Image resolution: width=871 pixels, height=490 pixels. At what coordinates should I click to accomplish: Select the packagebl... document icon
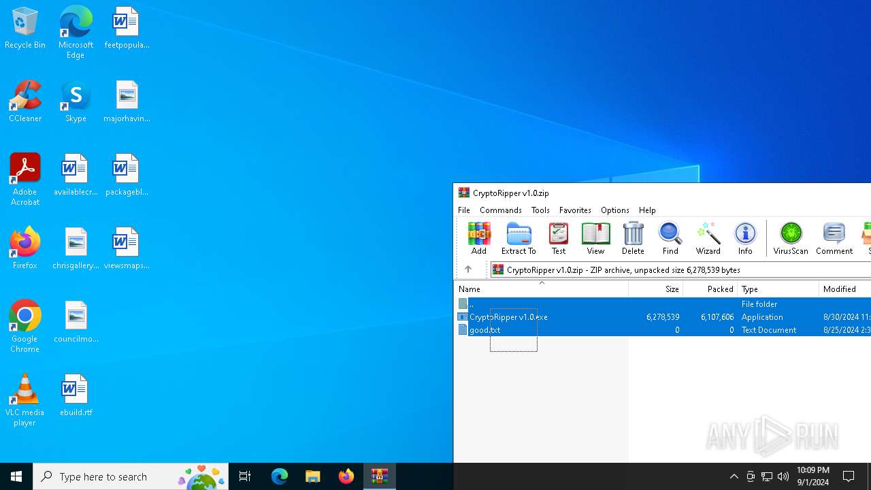click(127, 175)
